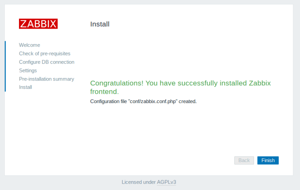Click the disabled Back button
Image resolution: width=300 pixels, height=190 pixels.
point(244,160)
